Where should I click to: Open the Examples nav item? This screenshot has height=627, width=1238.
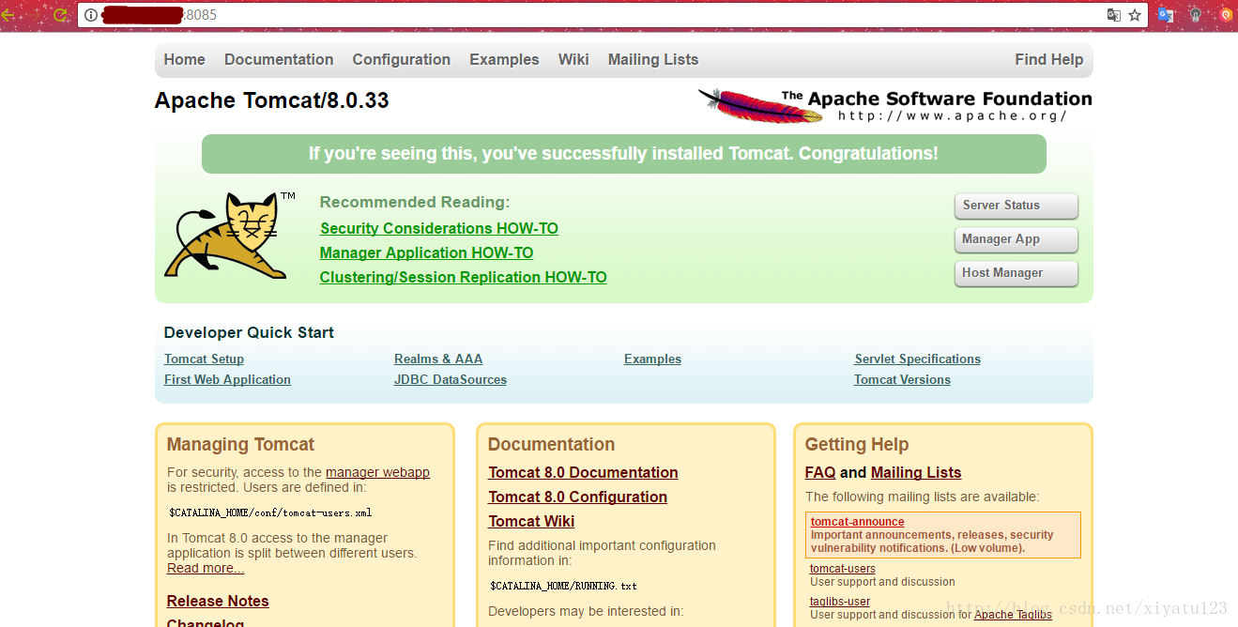tap(504, 59)
